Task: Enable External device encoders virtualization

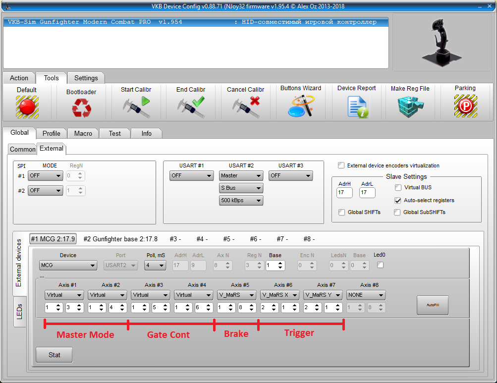Action: point(341,165)
